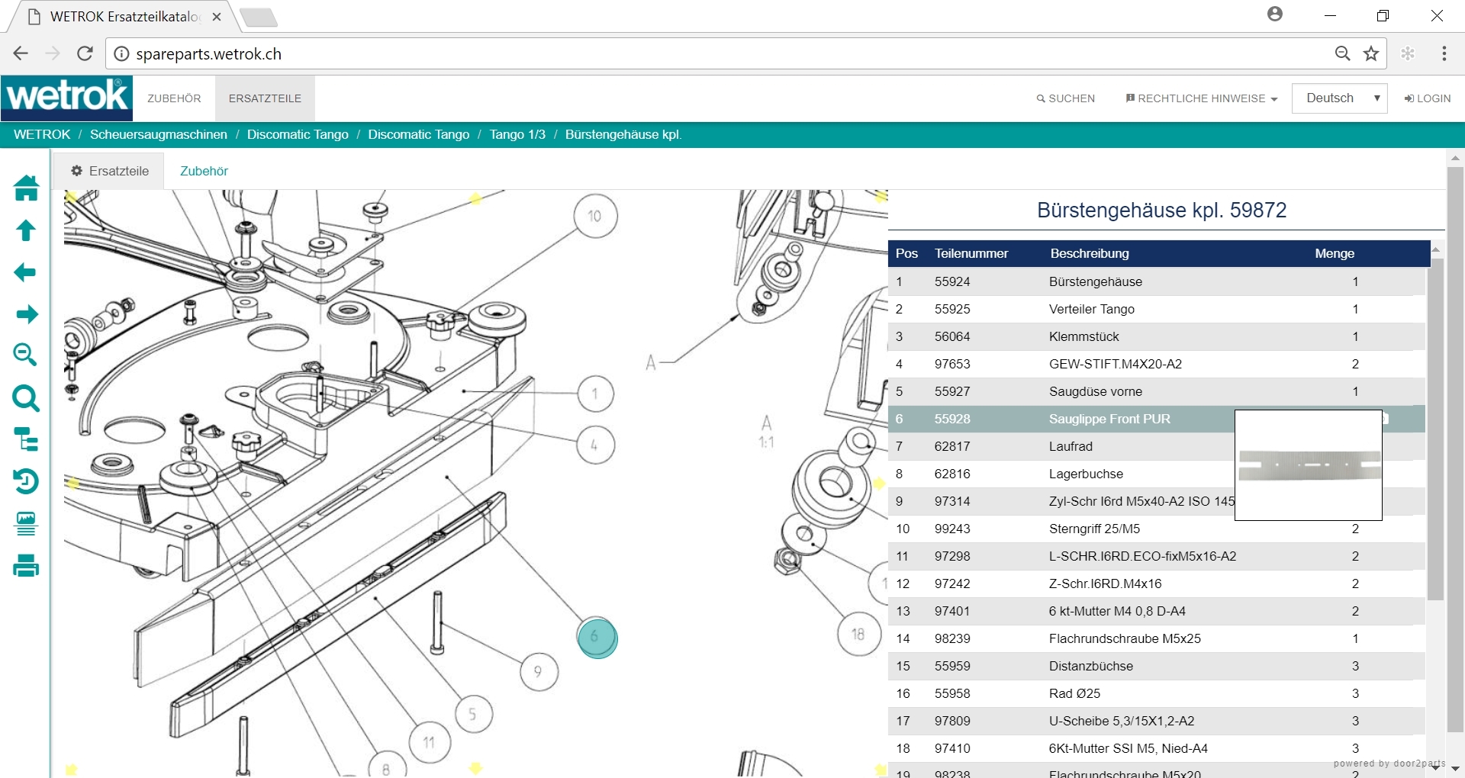Select the Bürstengehäuse row, part 55924

[x=1157, y=281]
